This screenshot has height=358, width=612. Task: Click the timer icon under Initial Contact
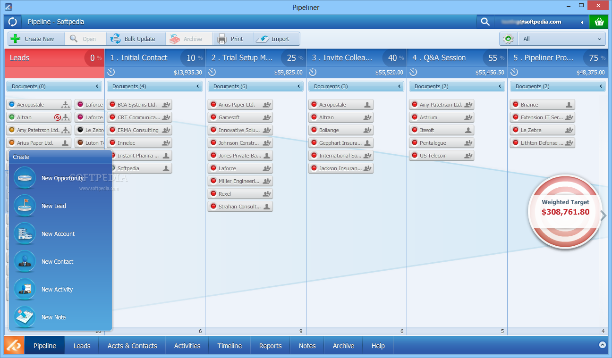tap(111, 72)
